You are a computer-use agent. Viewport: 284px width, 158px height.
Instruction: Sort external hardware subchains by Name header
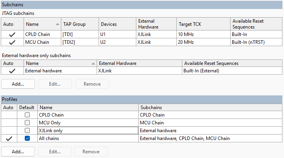[59, 63]
